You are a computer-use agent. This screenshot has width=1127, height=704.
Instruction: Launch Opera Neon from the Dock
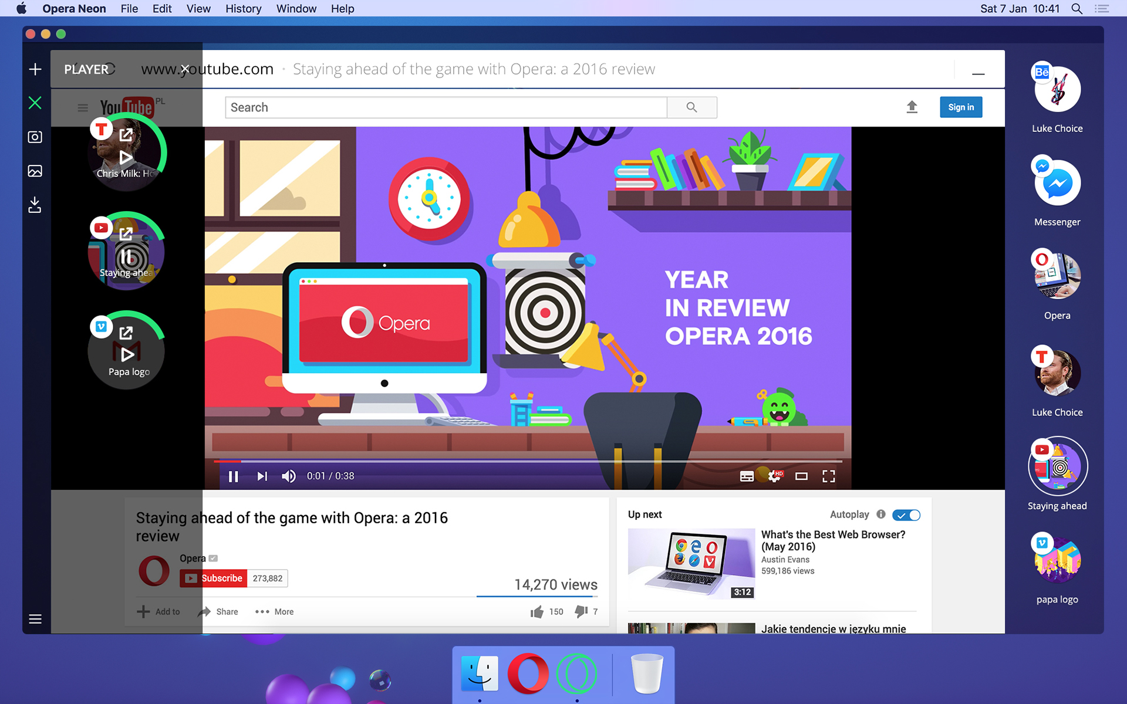pyautogui.click(x=577, y=673)
